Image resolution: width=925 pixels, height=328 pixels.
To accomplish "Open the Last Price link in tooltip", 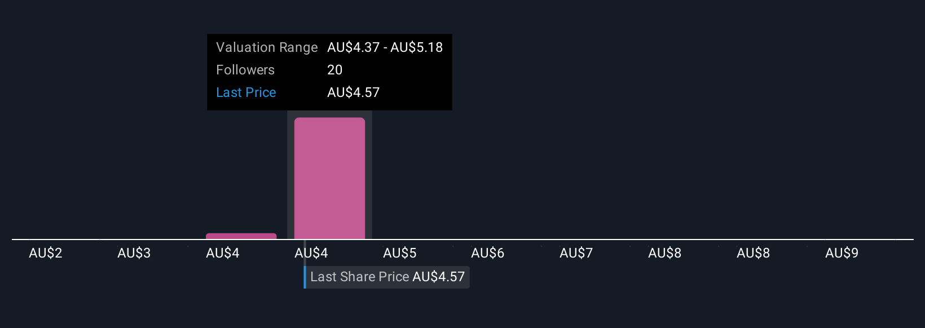I will (246, 92).
